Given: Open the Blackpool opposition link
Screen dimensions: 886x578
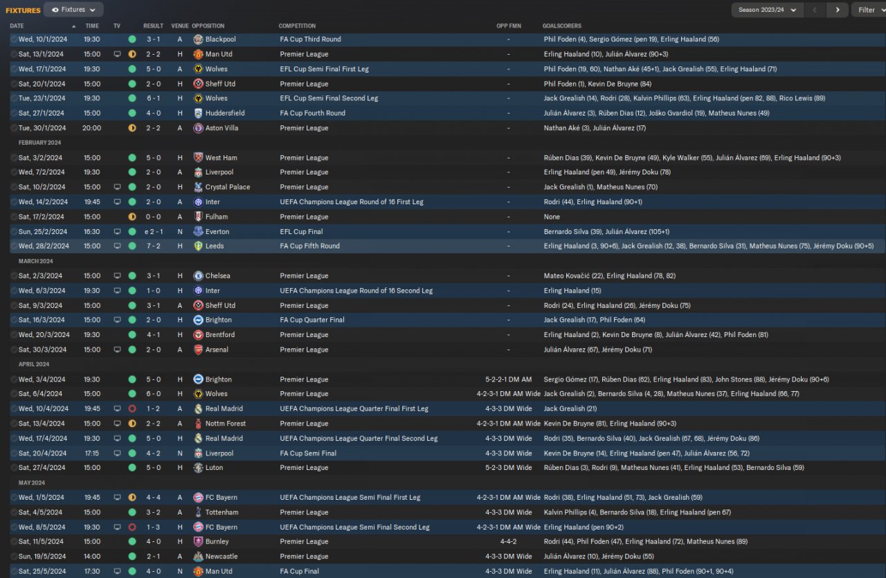Looking at the screenshot, I should (x=221, y=39).
